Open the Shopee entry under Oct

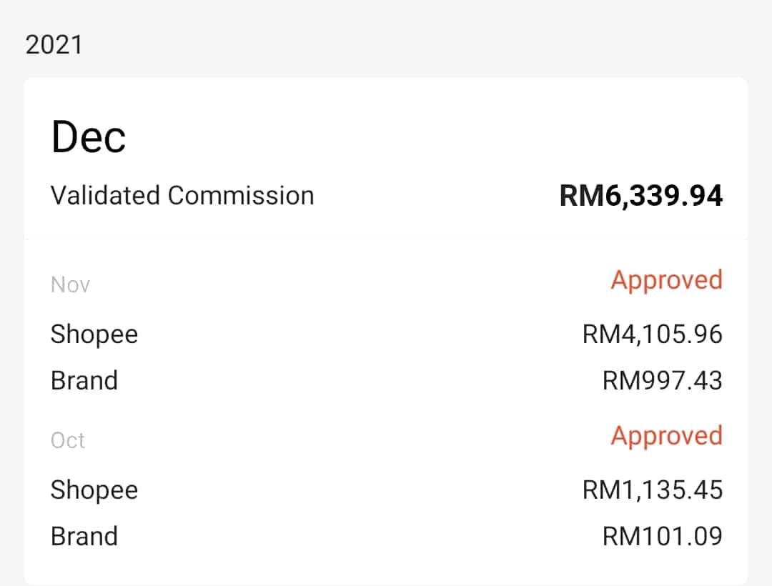(x=94, y=490)
